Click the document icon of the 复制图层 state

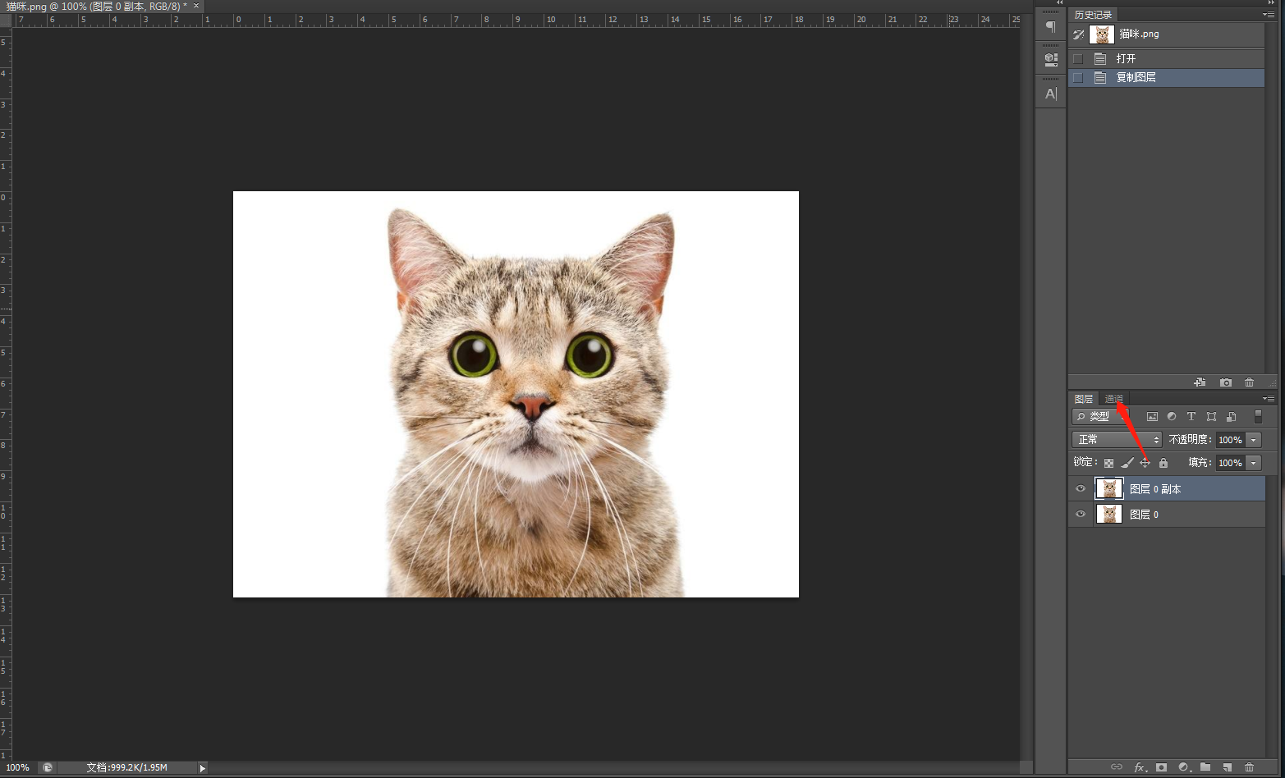pyautogui.click(x=1100, y=78)
